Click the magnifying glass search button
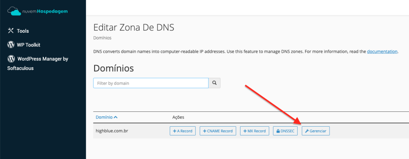This screenshot has width=409, height=159. [214, 83]
